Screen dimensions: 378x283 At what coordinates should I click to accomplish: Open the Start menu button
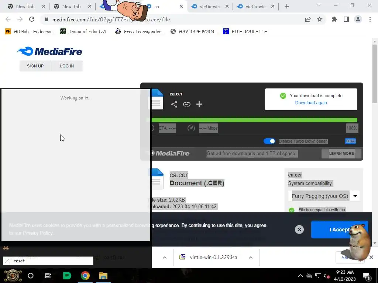coord(13,276)
